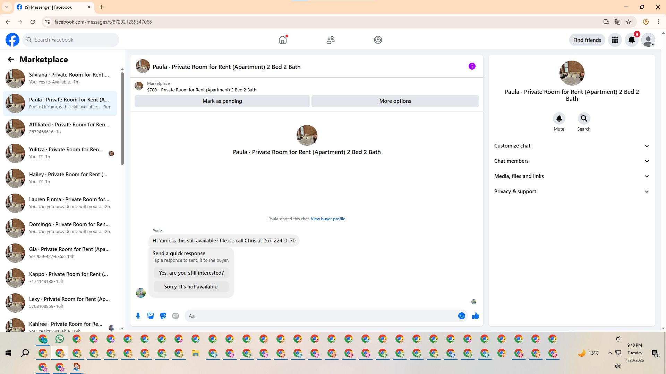
Task: Open the Gla conversation
Action: pos(60,253)
